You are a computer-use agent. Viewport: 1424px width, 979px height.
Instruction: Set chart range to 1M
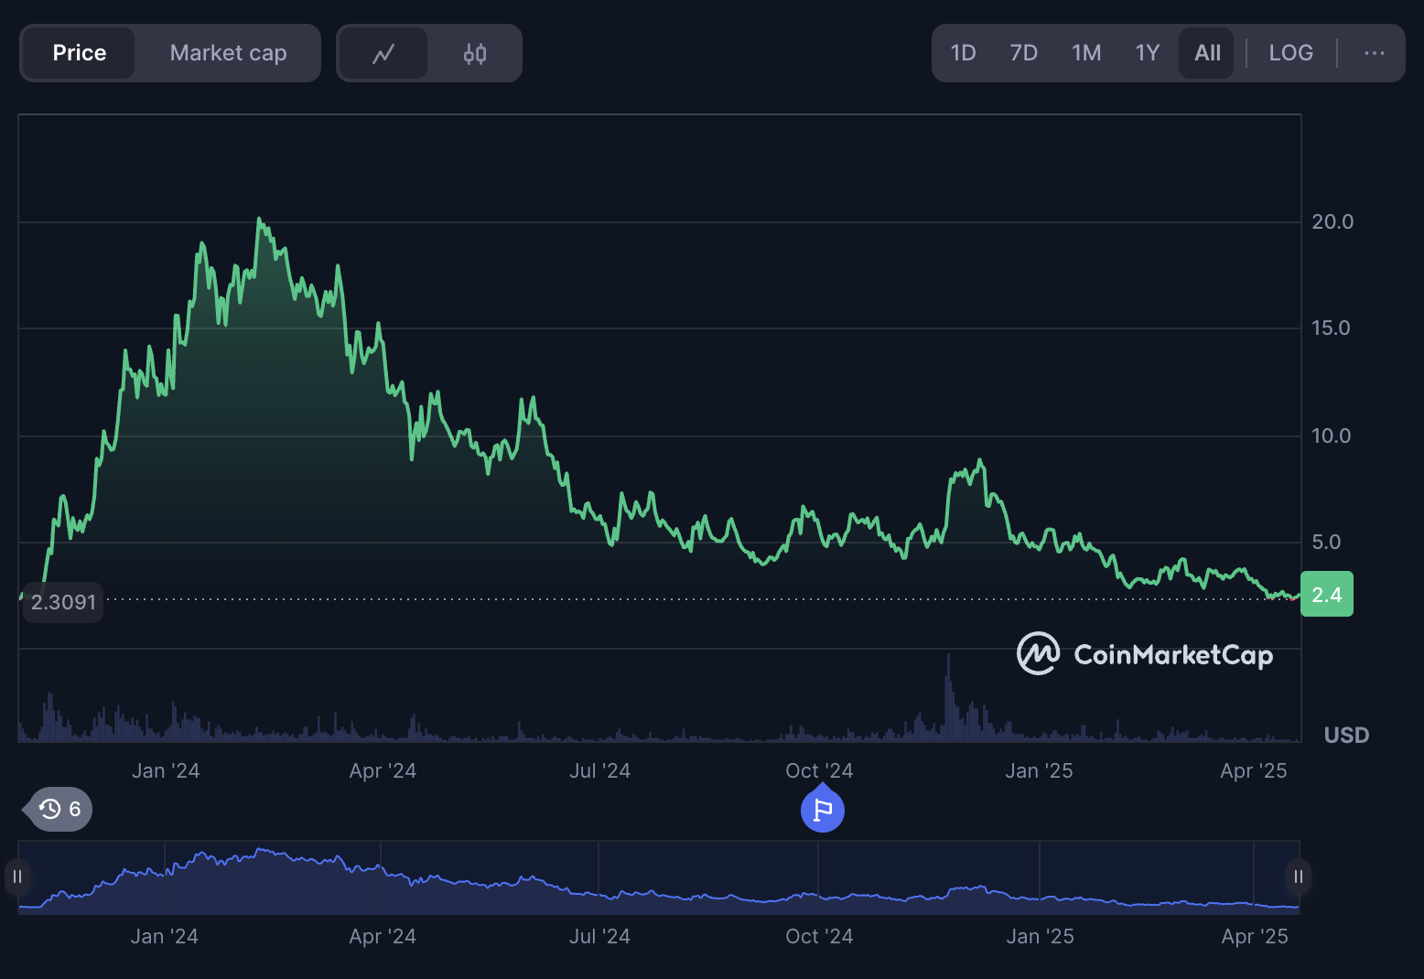click(1086, 53)
